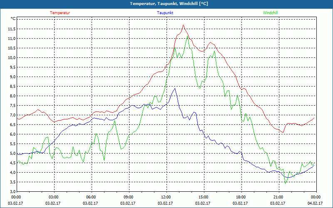Click the 3,5 y-axis value
Screen dimensions: 333x208
coord(12,182)
